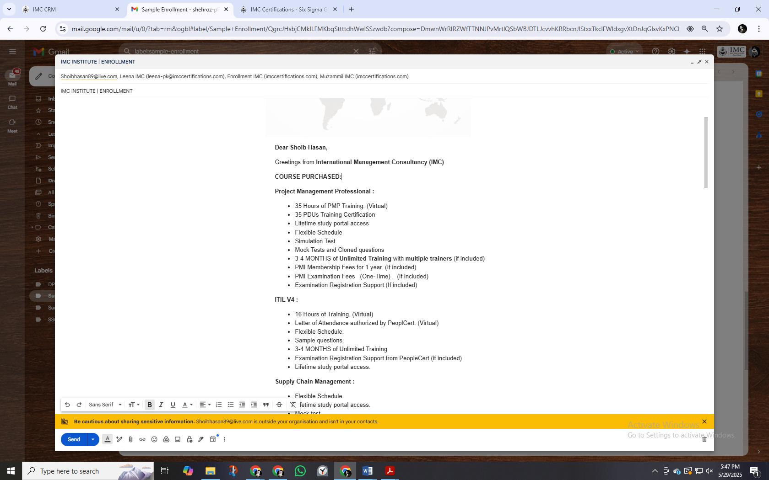Click the indent less icon
This screenshot has width=769, height=480.
pos(242,405)
